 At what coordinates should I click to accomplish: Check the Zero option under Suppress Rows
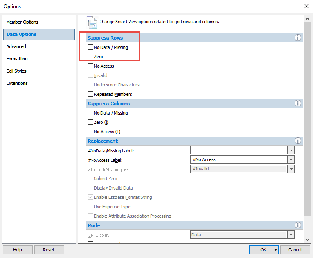(x=91, y=57)
